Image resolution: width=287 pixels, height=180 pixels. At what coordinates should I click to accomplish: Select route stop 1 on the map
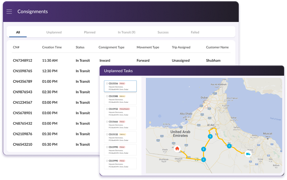tap(203, 159)
